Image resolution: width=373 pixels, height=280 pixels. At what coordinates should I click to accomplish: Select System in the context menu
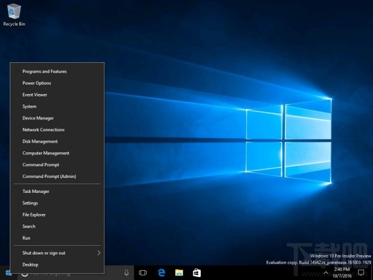click(x=57, y=106)
